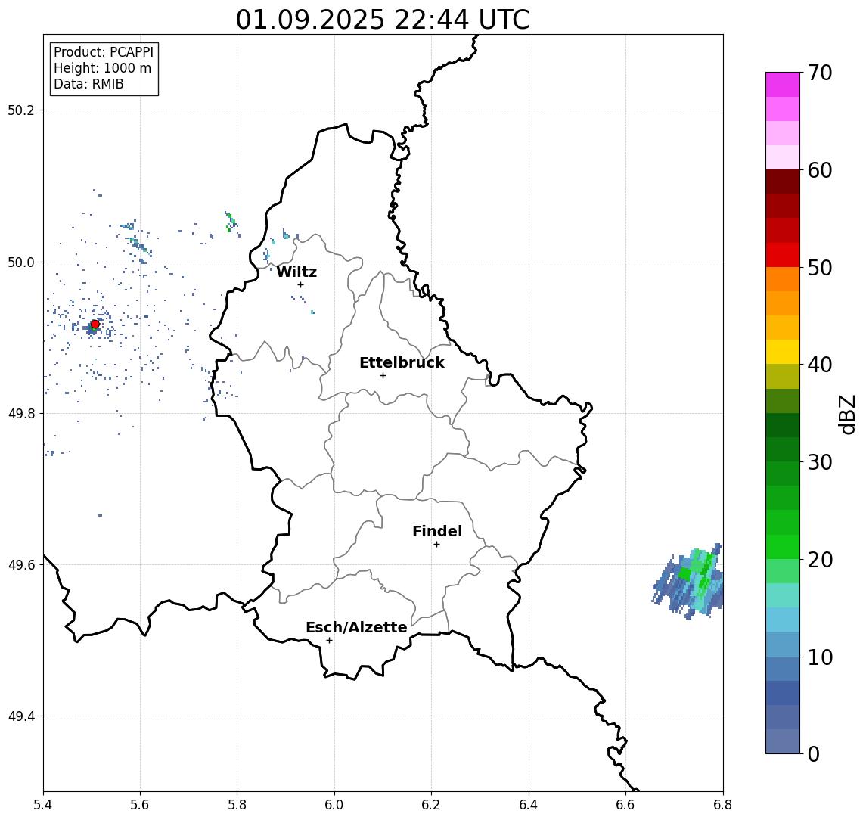Click the 60 label on the colorbar
Image resolution: width=866 pixels, height=820 pixels.
(820, 170)
